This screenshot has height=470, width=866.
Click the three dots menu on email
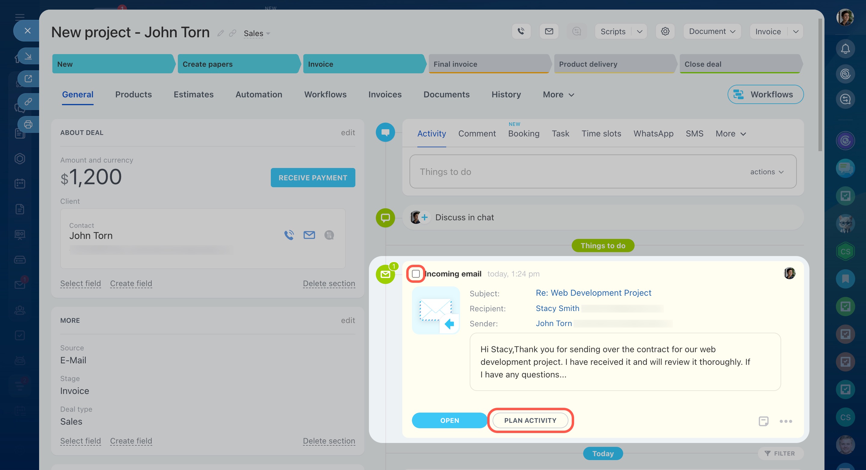click(786, 421)
